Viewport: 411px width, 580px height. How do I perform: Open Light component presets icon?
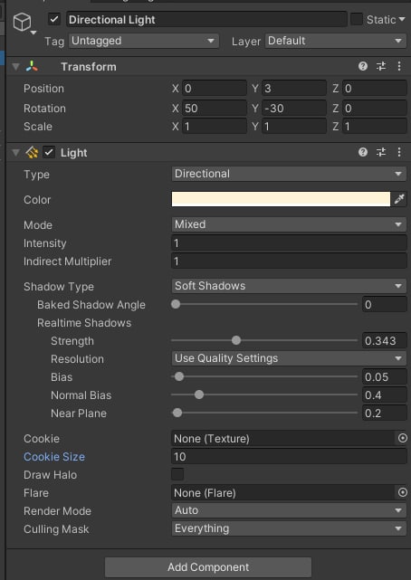coord(380,152)
